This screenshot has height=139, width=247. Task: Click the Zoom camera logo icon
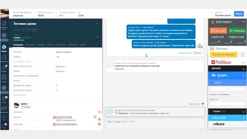coord(213,76)
